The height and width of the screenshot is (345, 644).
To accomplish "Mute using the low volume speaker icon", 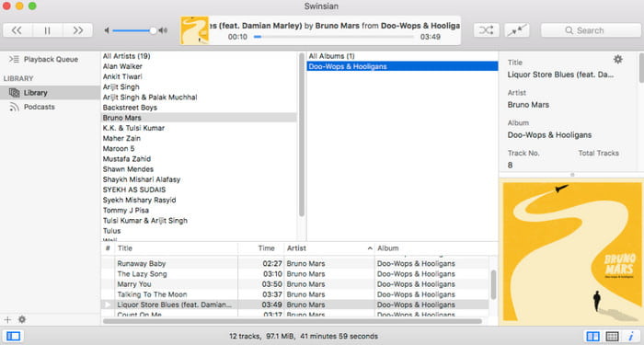I will (107, 30).
